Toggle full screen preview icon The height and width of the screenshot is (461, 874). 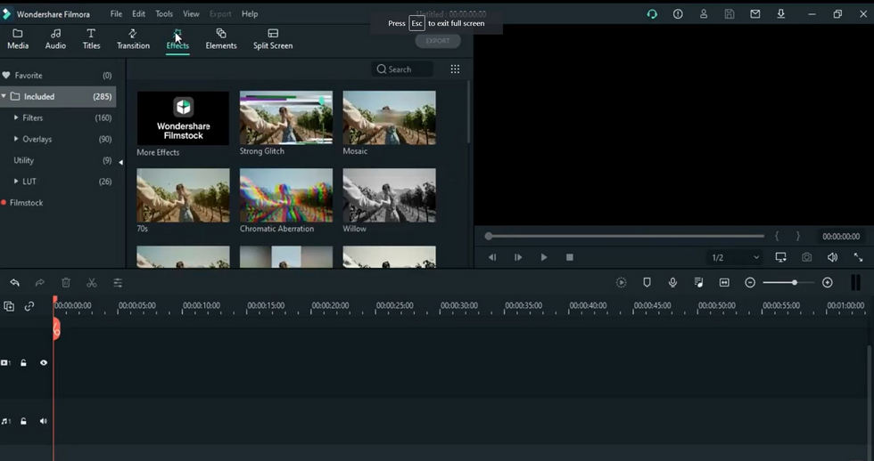click(x=858, y=257)
